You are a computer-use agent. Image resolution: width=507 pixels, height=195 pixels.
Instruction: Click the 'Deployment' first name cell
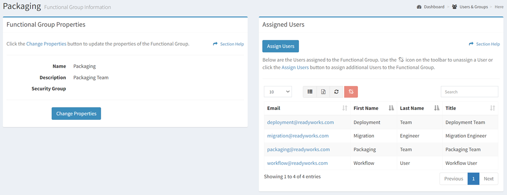373,123
